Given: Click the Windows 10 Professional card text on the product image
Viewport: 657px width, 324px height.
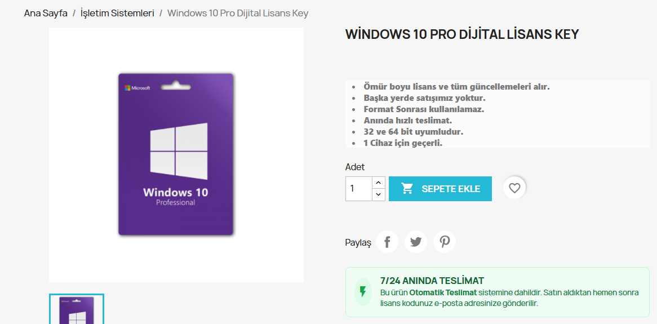Looking at the screenshot, I should point(176,197).
